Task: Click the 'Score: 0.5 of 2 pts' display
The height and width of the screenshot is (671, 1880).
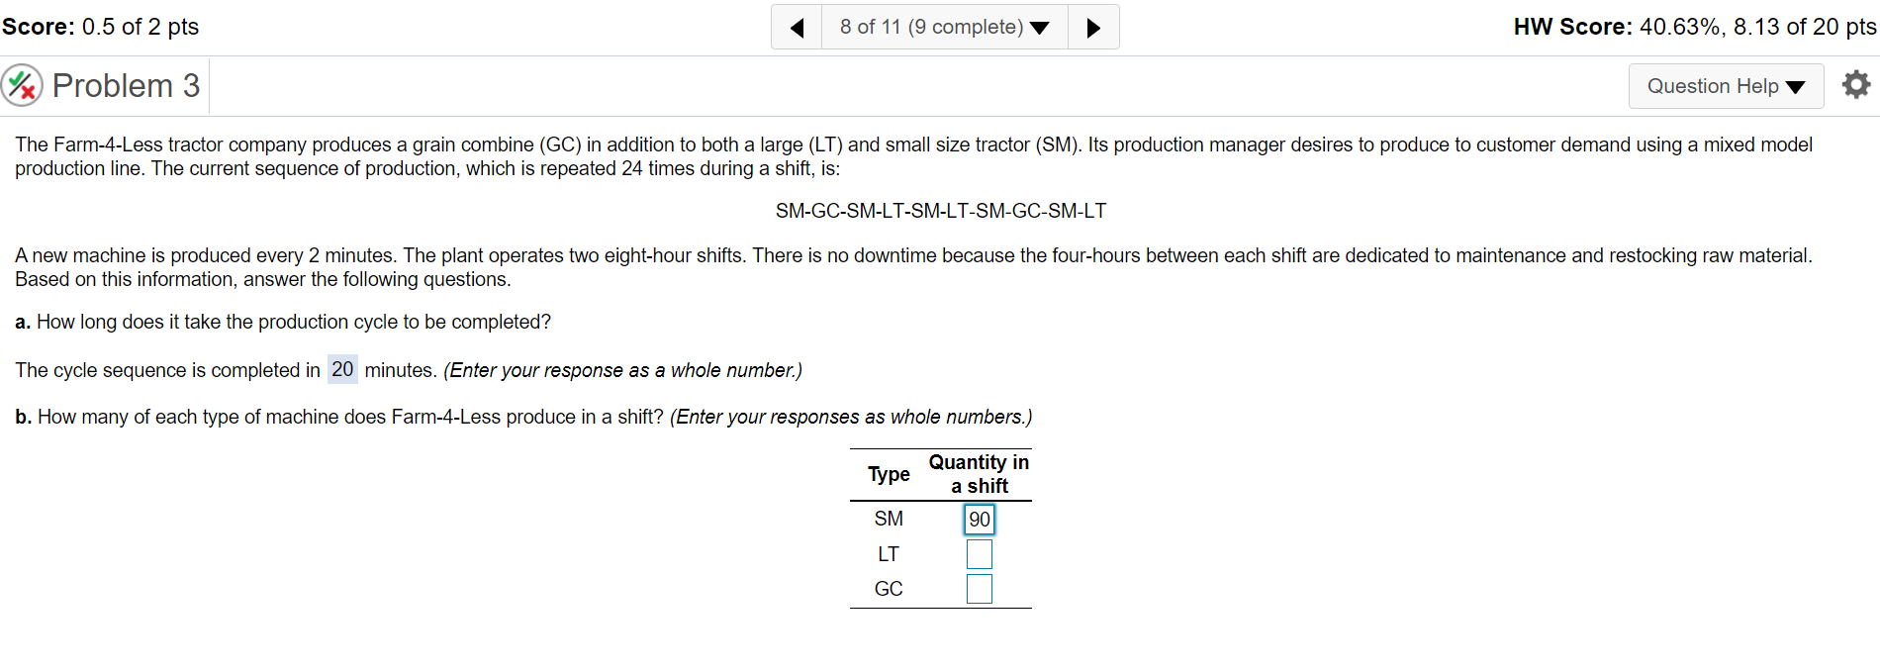Action: point(99,26)
